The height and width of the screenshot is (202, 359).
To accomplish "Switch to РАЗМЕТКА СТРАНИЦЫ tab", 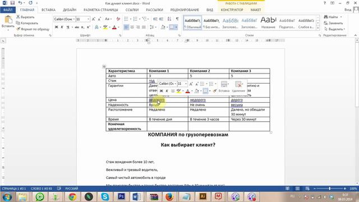I will click(101, 10).
